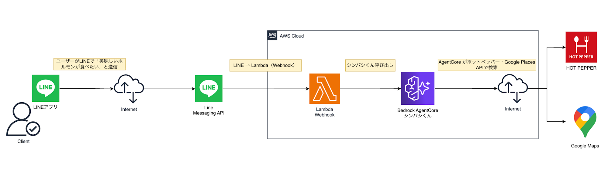The image size is (608, 184).
Task: Click the 'AWS Cloud' label
Action: tap(292, 36)
